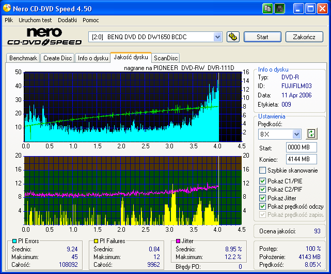
Task: Click the Start 0000 MB input field
Action: tap(302, 147)
